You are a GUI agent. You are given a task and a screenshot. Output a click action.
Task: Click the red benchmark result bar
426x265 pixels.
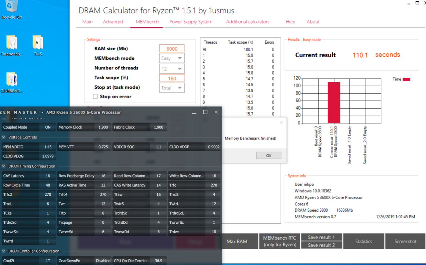pyautogui.click(x=334, y=103)
